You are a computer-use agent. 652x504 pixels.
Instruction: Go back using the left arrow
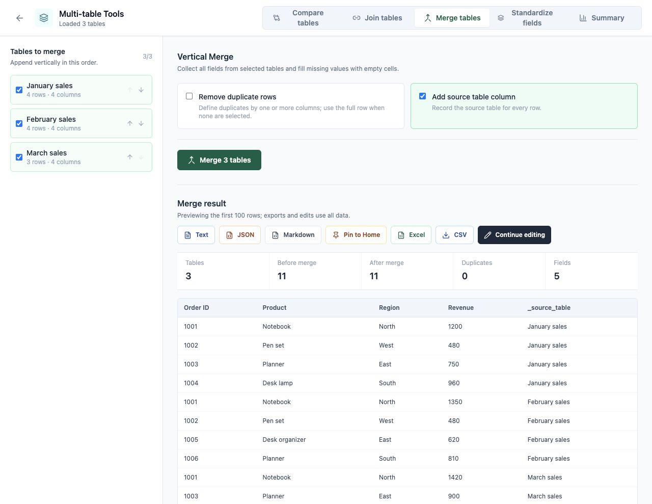pyautogui.click(x=19, y=18)
